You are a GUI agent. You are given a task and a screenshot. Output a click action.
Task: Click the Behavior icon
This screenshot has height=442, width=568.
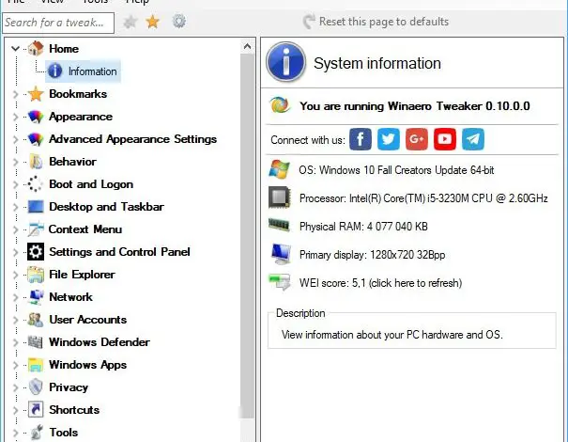pyautogui.click(x=36, y=162)
